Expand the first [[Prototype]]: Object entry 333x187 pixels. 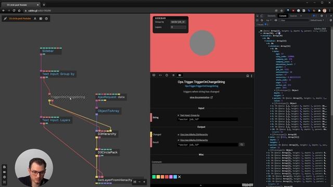[275, 90]
